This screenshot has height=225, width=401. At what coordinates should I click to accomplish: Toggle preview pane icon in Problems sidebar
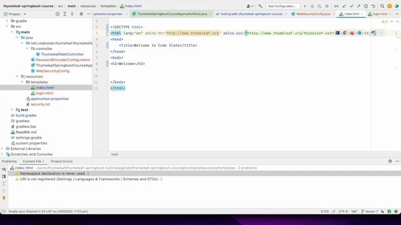(4, 176)
